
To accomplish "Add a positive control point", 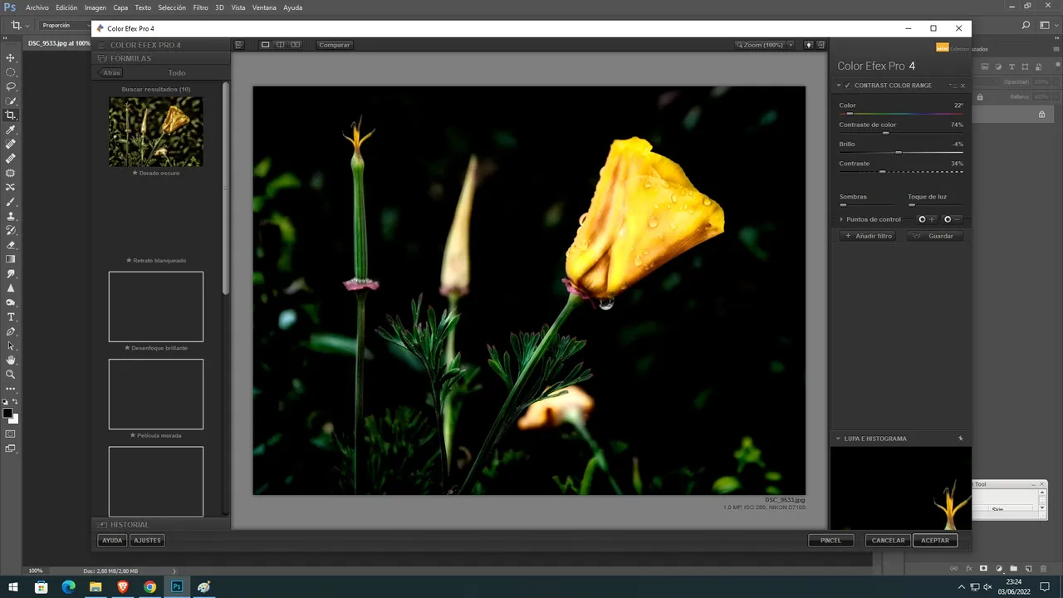I will [926, 219].
